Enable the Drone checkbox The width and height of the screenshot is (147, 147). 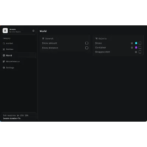pos(140,43)
